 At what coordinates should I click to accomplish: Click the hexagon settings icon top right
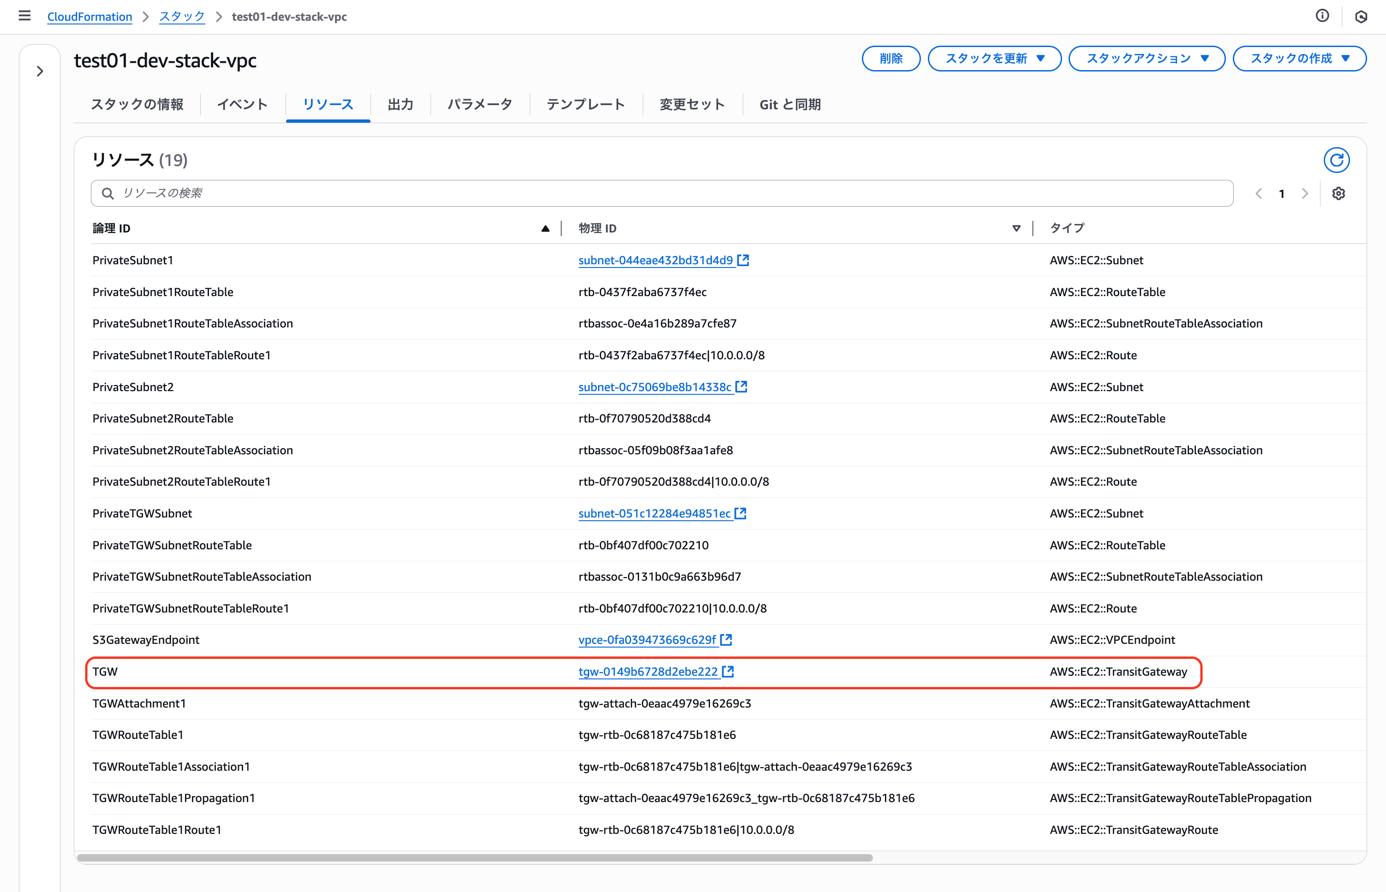point(1361,17)
